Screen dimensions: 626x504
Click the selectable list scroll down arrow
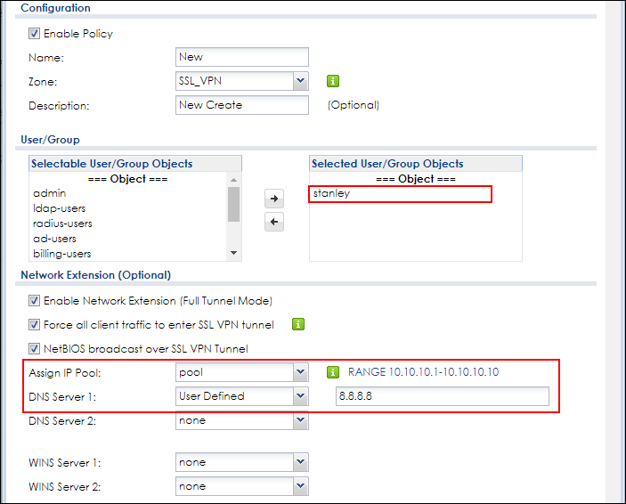(x=234, y=253)
